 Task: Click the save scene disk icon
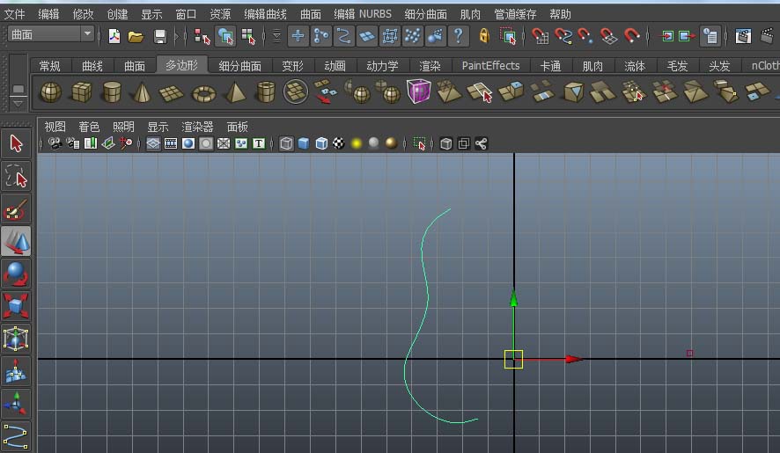coord(160,36)
